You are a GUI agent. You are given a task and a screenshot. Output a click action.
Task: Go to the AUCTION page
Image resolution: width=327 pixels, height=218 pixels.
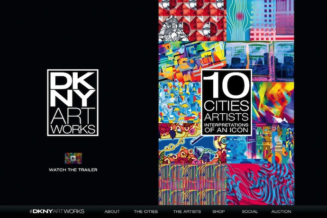[x=281, y=211]
